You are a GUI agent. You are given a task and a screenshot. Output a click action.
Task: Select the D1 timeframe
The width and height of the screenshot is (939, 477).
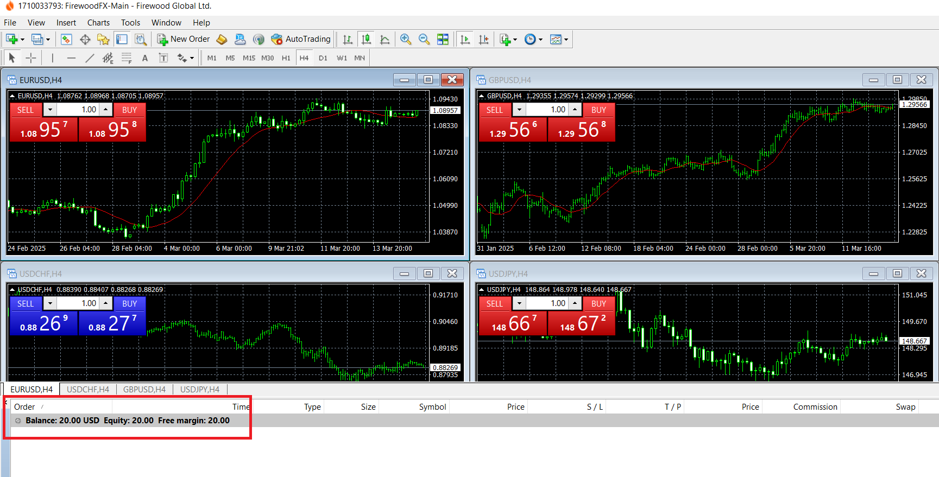click(x=323, y=58)
